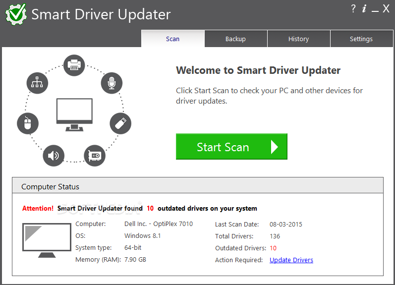Open the History tab
Viewport: 395px width, 285px height.
click(298, 39)
